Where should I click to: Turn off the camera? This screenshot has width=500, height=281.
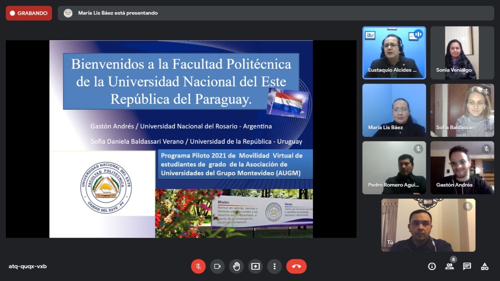coord(217,267)
